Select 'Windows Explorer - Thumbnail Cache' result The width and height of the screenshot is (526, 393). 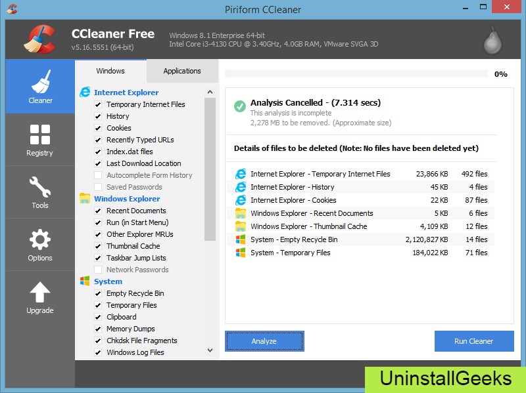click(360, 226)
